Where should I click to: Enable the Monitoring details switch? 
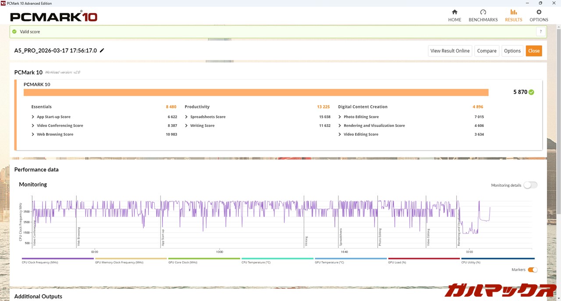tap(530, 185)
